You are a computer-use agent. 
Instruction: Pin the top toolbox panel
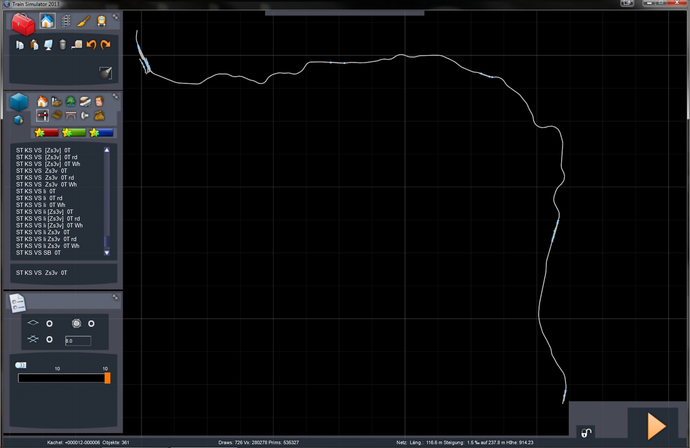116,17
